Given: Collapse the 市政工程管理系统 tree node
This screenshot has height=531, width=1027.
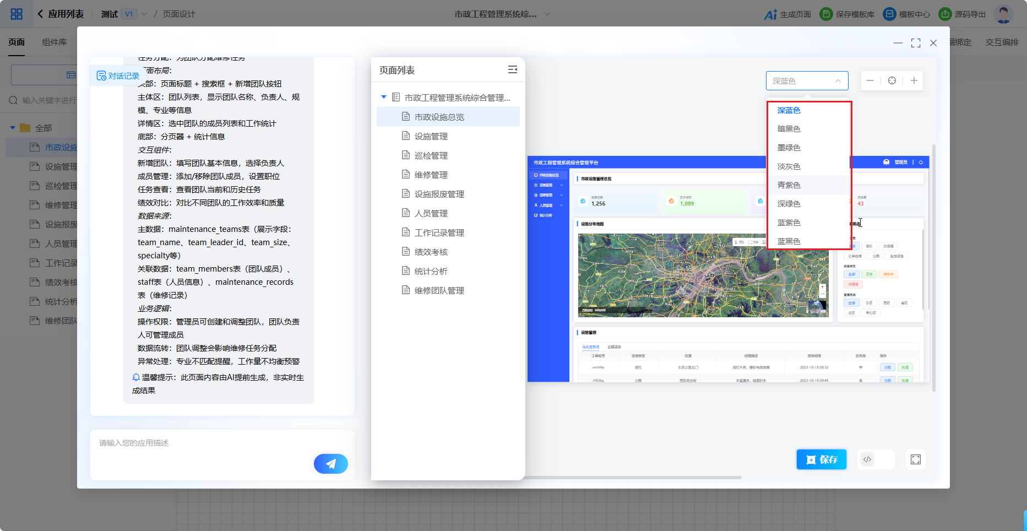Looking at the screenshot, I should coord(384,97).
